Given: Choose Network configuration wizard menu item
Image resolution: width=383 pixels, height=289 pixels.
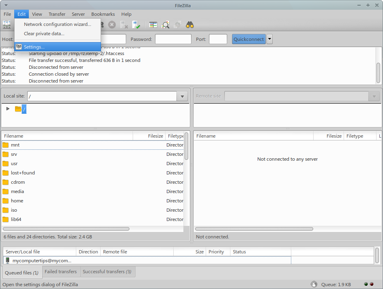Looking at the screenshot, I should click(58, 24).
